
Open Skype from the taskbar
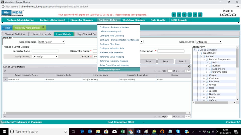click(178, 131)
